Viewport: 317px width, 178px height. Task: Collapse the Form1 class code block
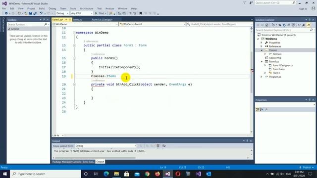(74, 45)
